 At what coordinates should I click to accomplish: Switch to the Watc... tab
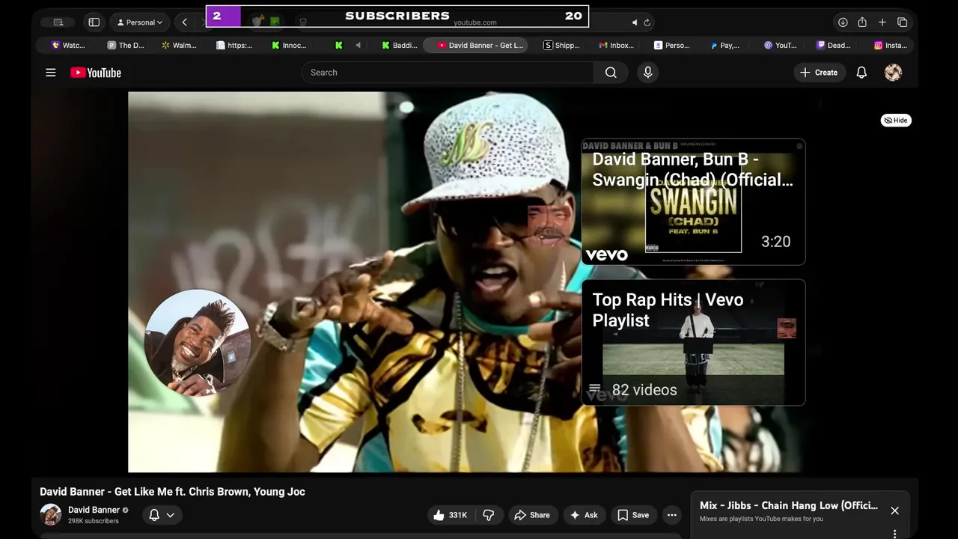click(68, 45)
